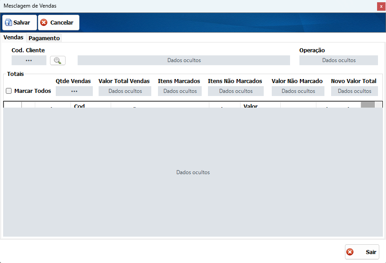Click the Salvar floppy disk icon
This screenshot has height=263, width=386.
(x=8, y=22)
